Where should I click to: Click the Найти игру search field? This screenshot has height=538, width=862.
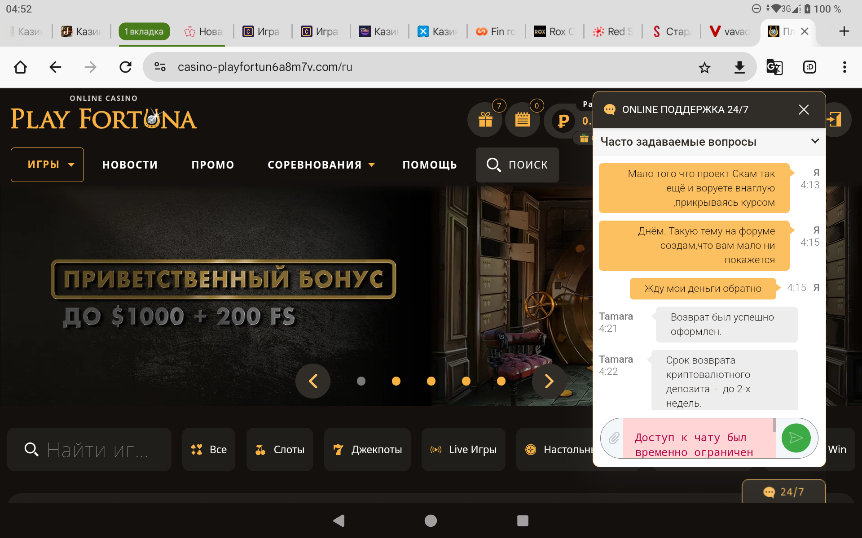click(x=97, y=450)
